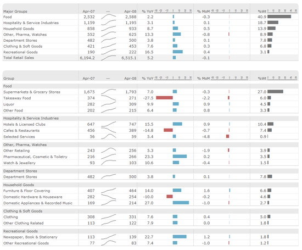The image size is (302, 250).
Task: Click the Supermarkets & Grocery Stores weight bar
Action: [x=275, y=92]
